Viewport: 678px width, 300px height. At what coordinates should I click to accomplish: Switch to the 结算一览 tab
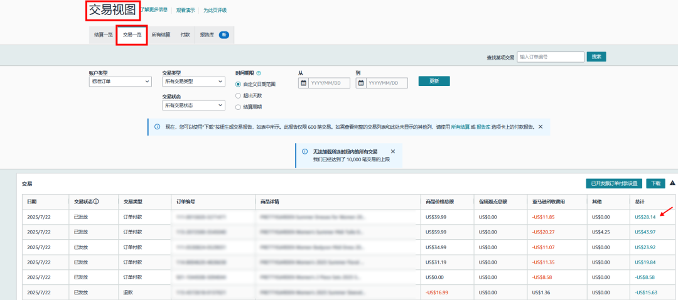(104, 35)
